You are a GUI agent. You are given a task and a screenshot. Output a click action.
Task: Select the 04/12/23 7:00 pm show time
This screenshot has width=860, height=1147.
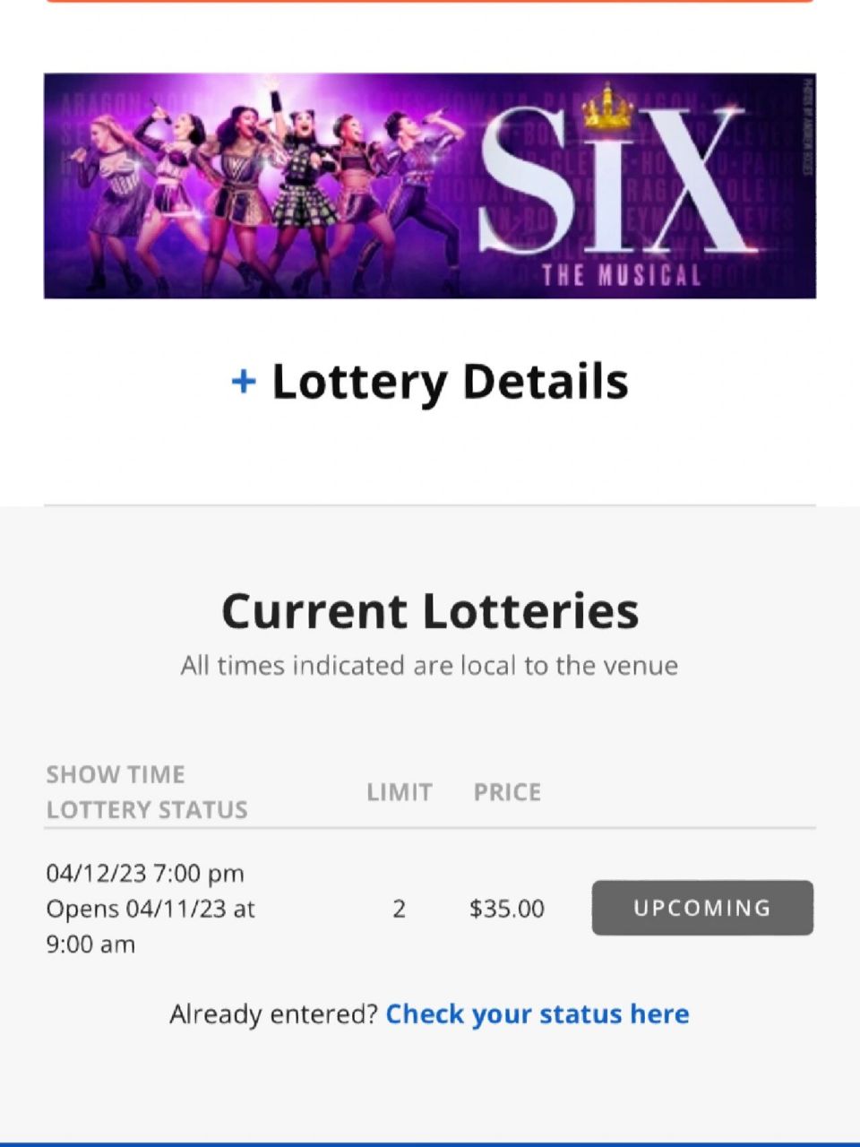coord(145,873)
